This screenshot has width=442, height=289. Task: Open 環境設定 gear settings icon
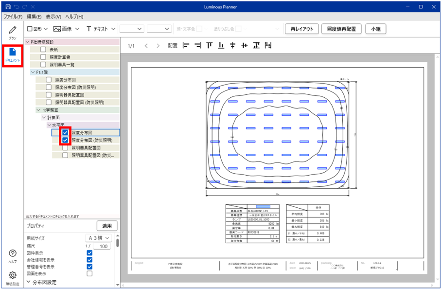[13, 278]
